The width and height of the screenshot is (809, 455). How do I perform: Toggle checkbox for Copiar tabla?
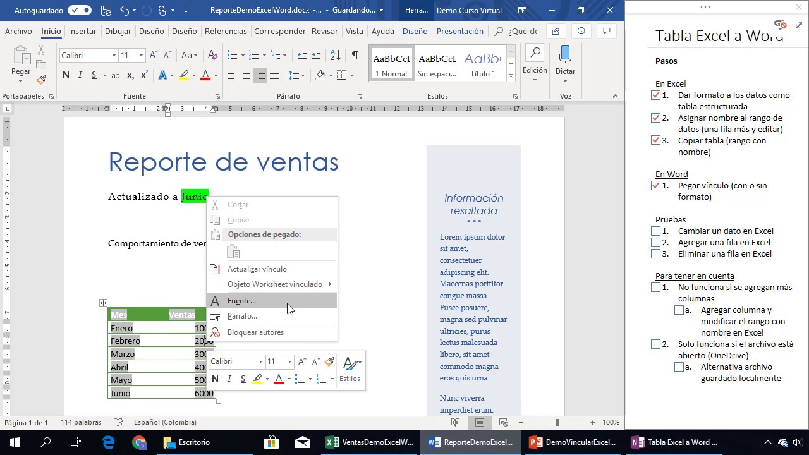point(655,141)
